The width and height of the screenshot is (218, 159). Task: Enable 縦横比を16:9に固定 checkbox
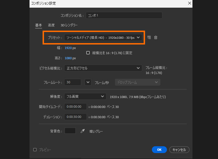pyautogui.click(x=88, y=53)
